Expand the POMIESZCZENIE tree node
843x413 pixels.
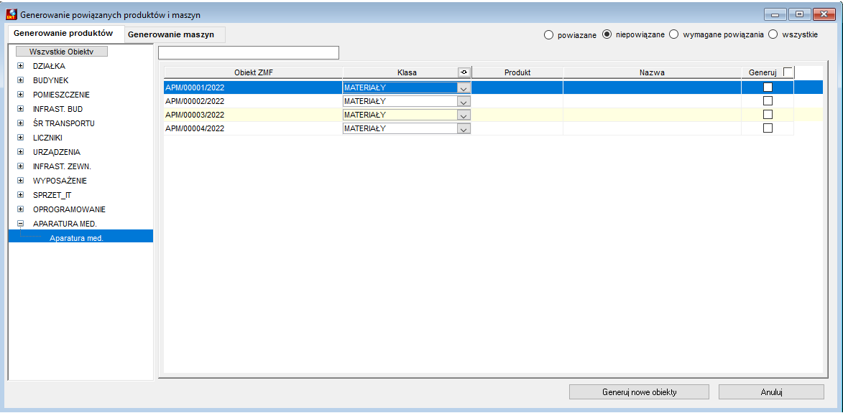point(20,95)
